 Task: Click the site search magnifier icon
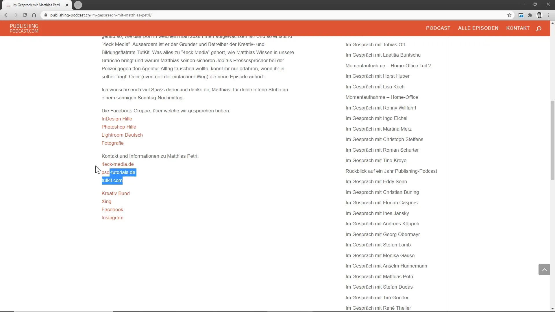click(539, 28)
